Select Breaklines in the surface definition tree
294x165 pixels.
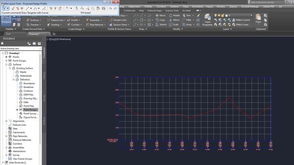coord(28,87)
